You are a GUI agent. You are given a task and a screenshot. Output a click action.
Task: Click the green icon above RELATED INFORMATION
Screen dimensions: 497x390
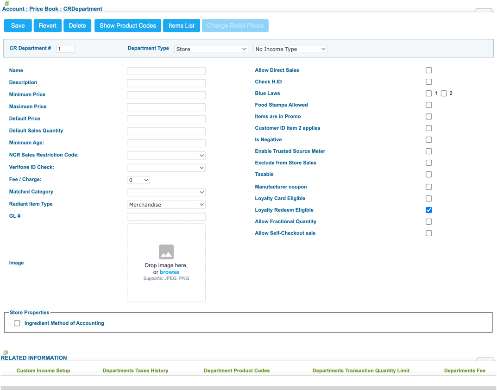(5, 352)
